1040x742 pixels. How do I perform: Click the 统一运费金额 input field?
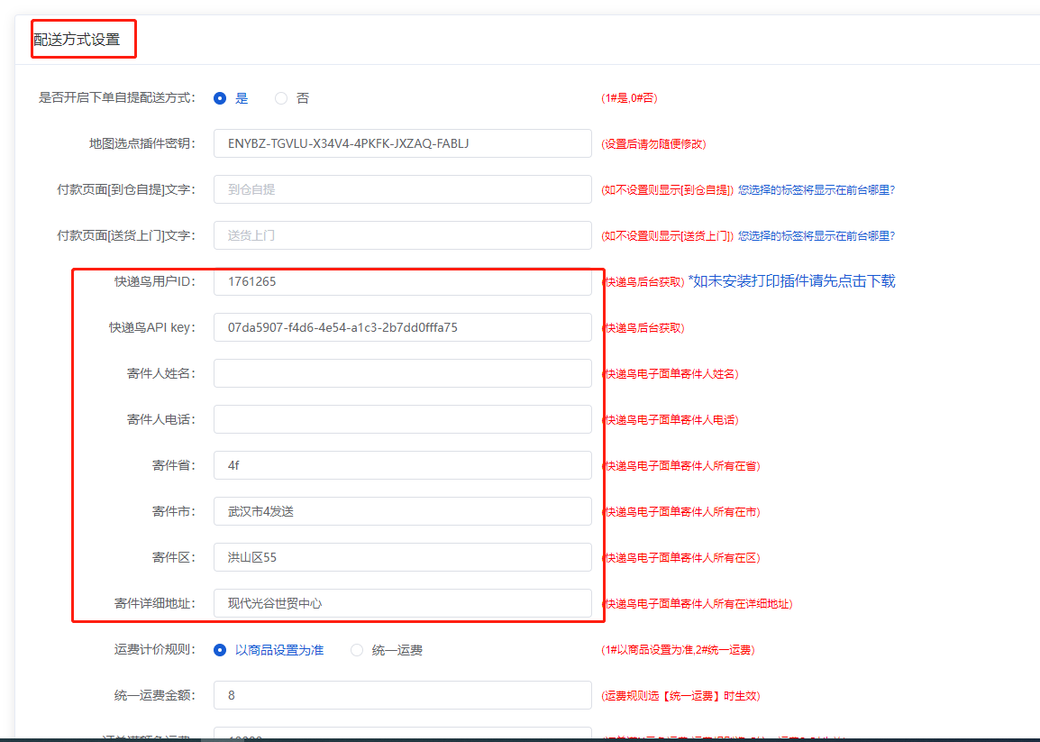(402, 695)
